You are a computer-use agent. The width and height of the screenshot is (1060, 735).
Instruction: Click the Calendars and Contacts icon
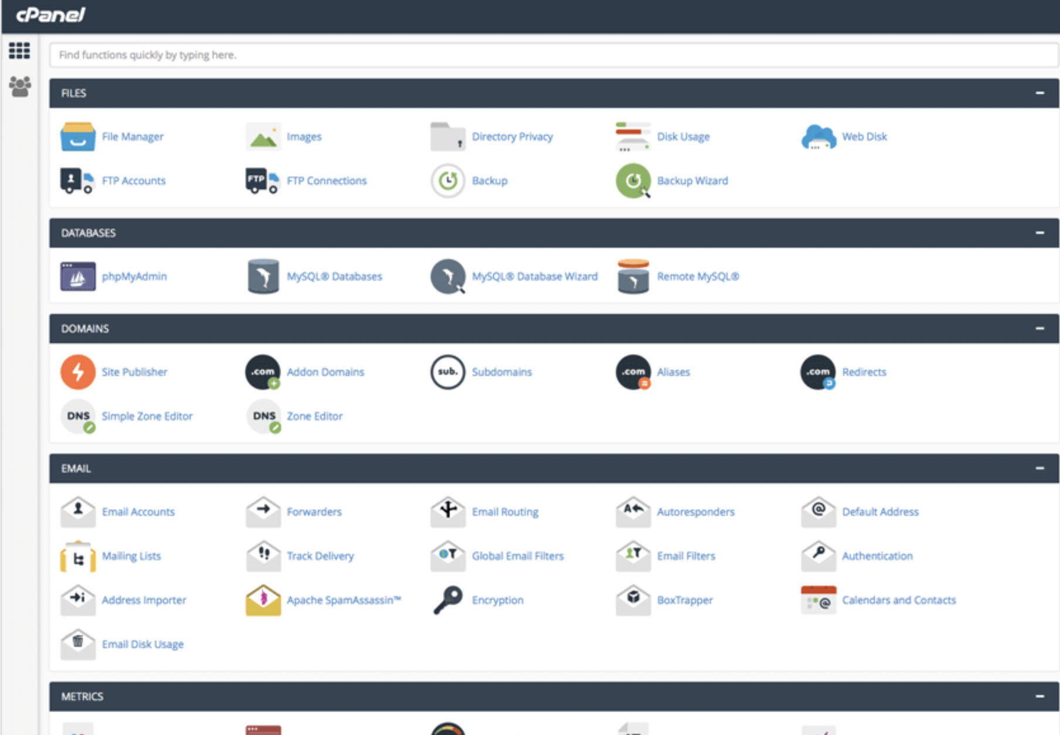(x=818, y=600)
